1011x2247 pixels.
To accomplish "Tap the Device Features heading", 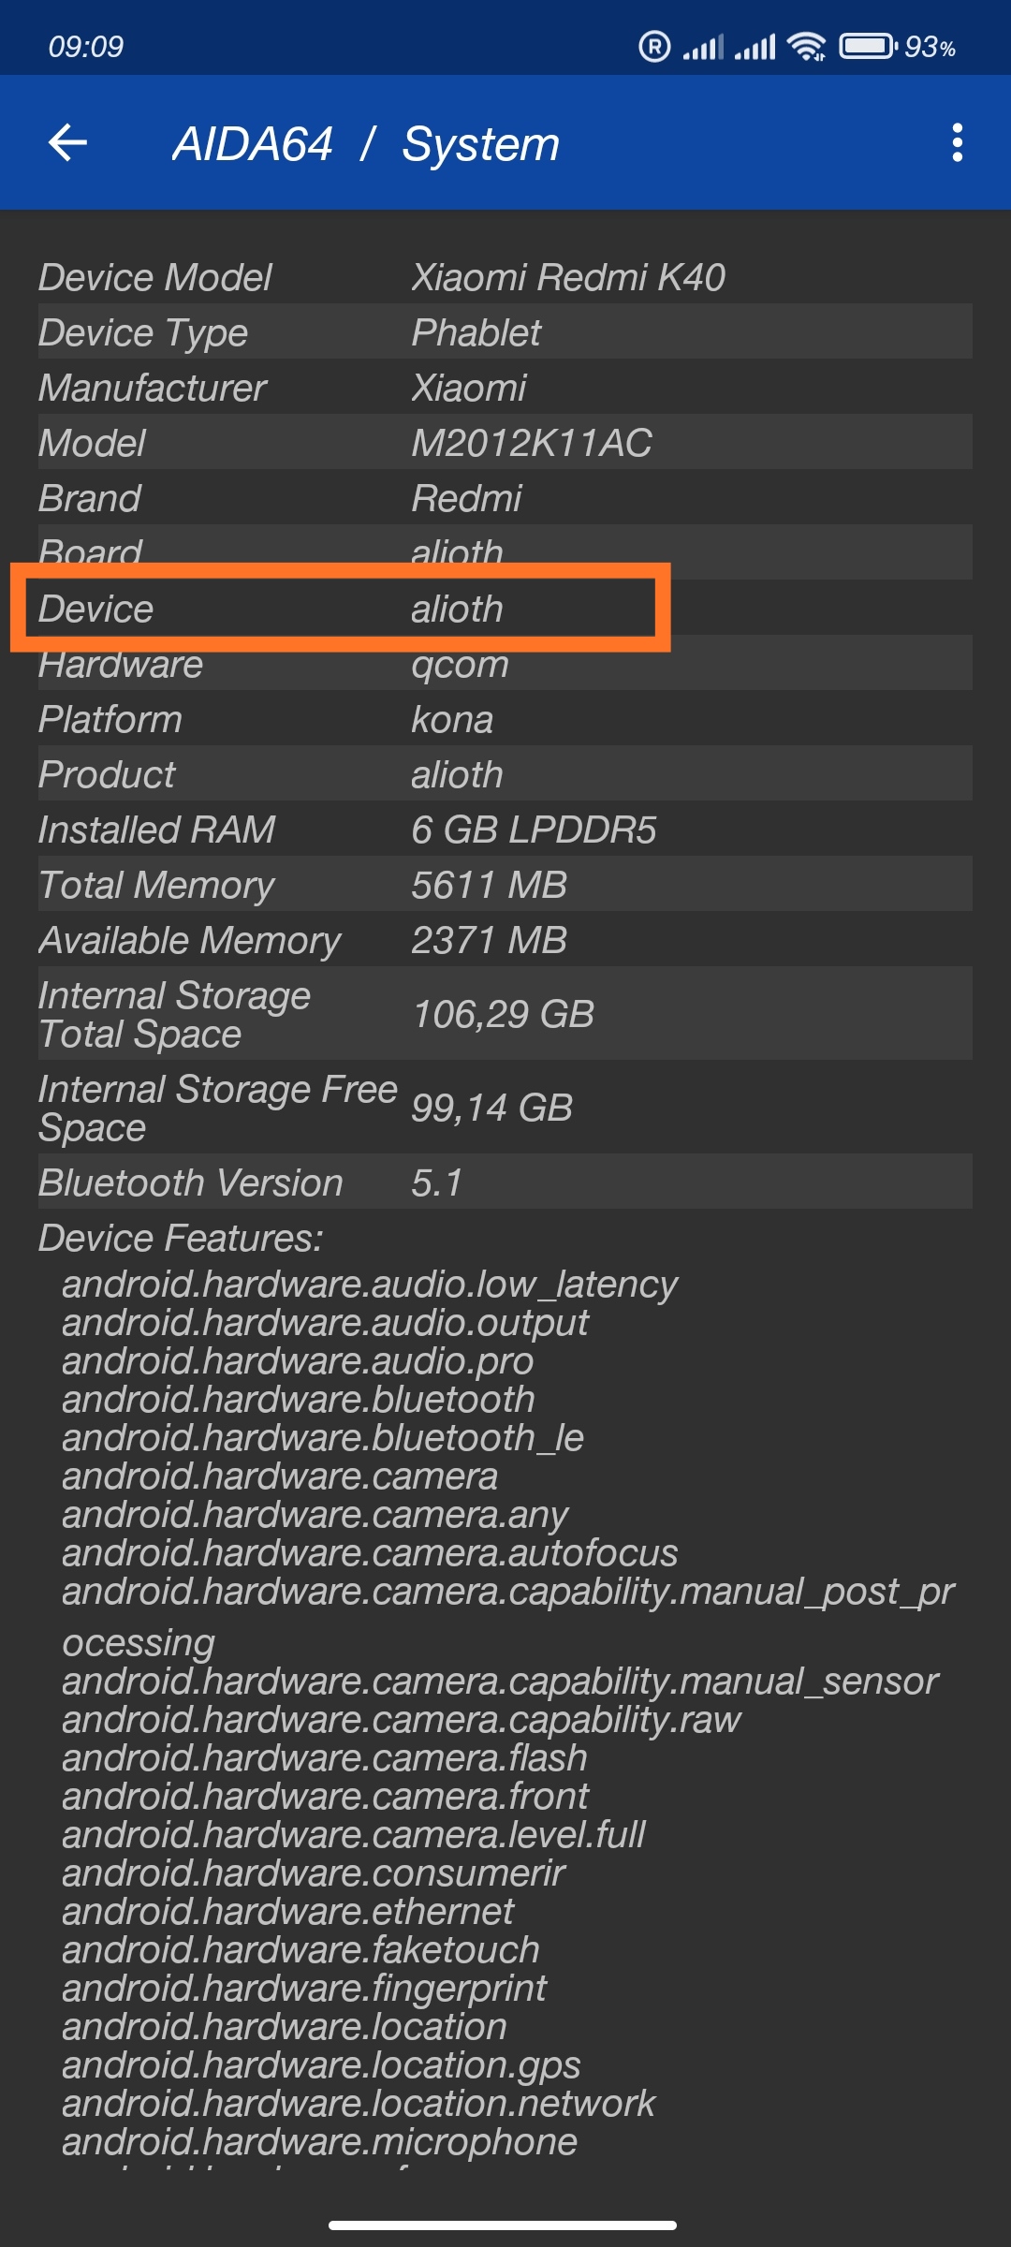I will click(x=181, y=1238).
